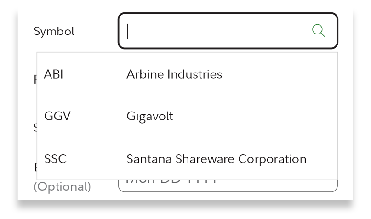Screen dimensions: 371x219
Task: Click the Symbol field label
Action: point(54,31)
